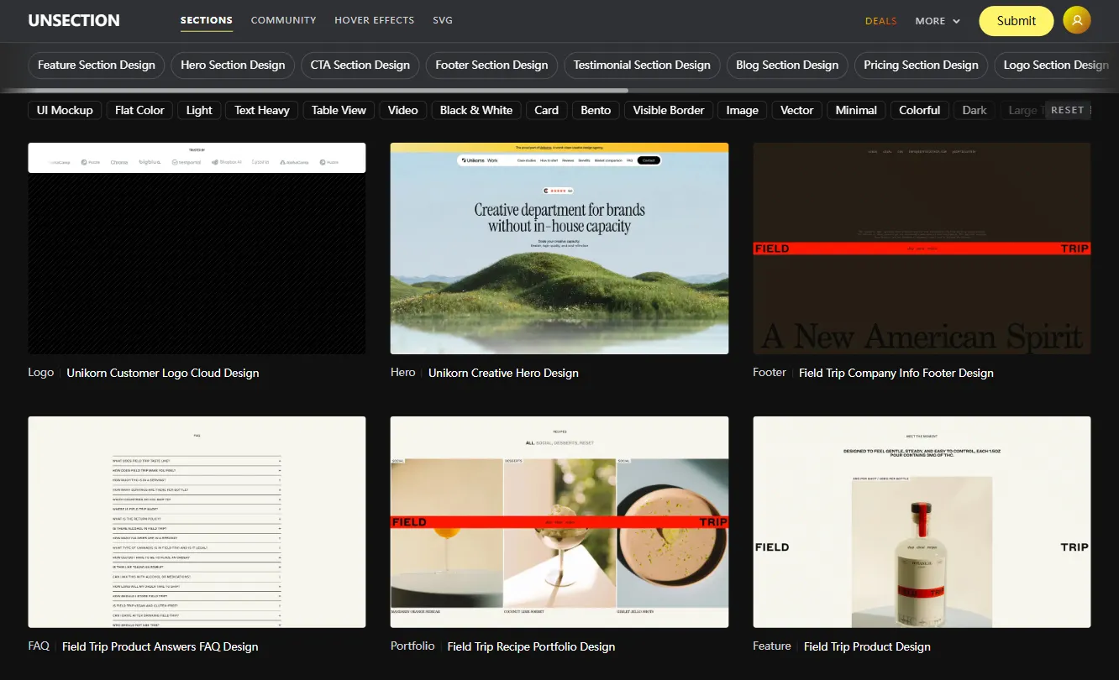Select the Hero Section Design category
1119x680 pixels.
point(233,65)
